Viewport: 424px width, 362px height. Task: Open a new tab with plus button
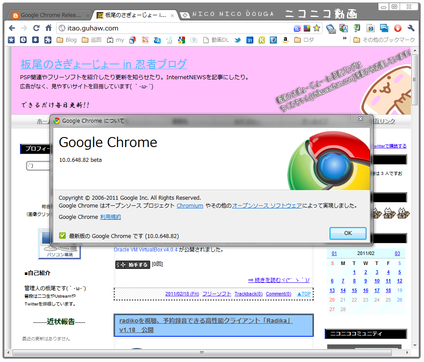[x=185, y=15]
